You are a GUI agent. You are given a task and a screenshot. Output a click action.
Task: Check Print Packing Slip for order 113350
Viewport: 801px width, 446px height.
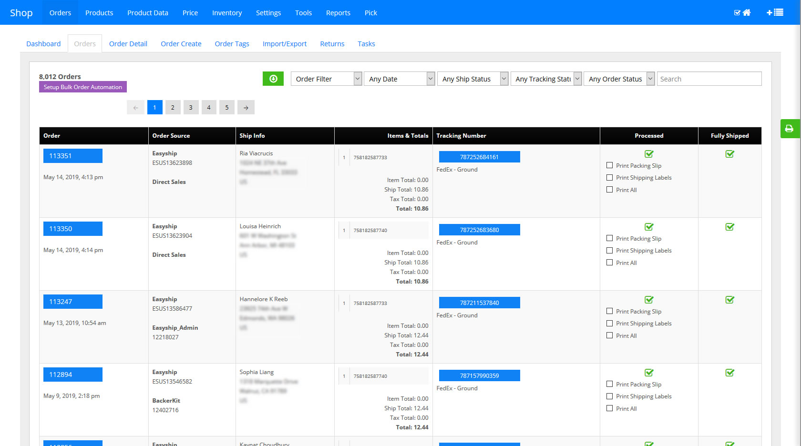[x=609, y=238]
